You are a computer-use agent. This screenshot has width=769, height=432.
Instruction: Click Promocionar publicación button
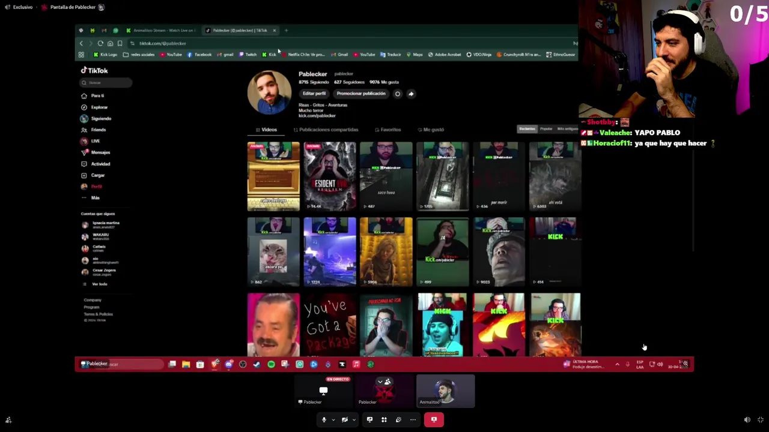pos(361,94)
